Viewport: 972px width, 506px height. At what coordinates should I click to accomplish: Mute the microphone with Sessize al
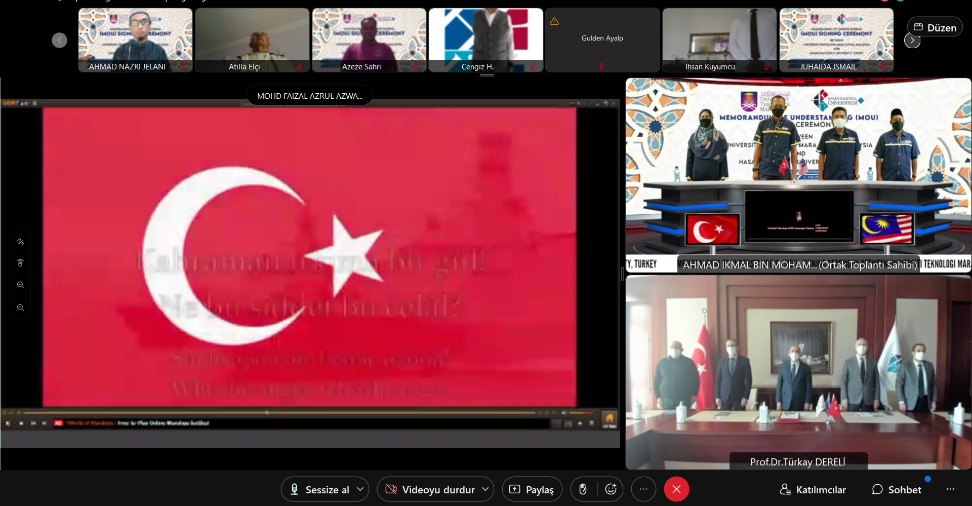[x=320, y=489]
